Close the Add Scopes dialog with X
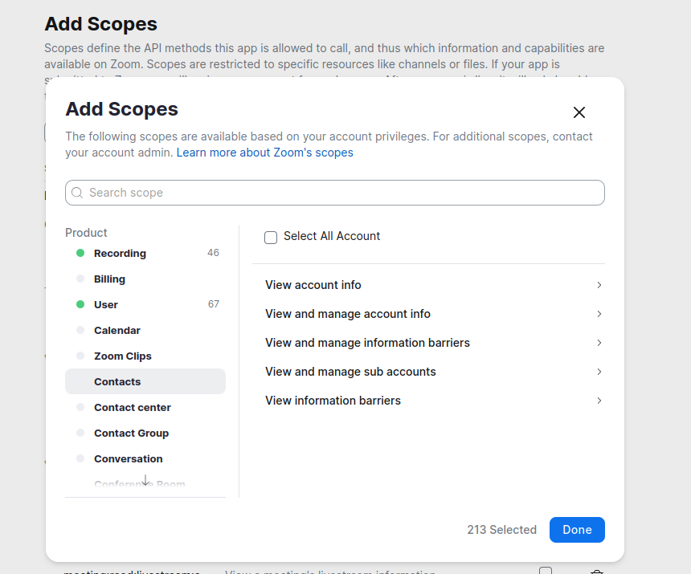 coord(579,112)
